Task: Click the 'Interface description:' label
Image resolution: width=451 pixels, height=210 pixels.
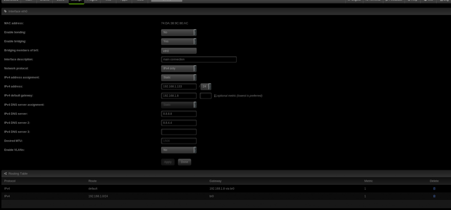Action: (18, 59)
